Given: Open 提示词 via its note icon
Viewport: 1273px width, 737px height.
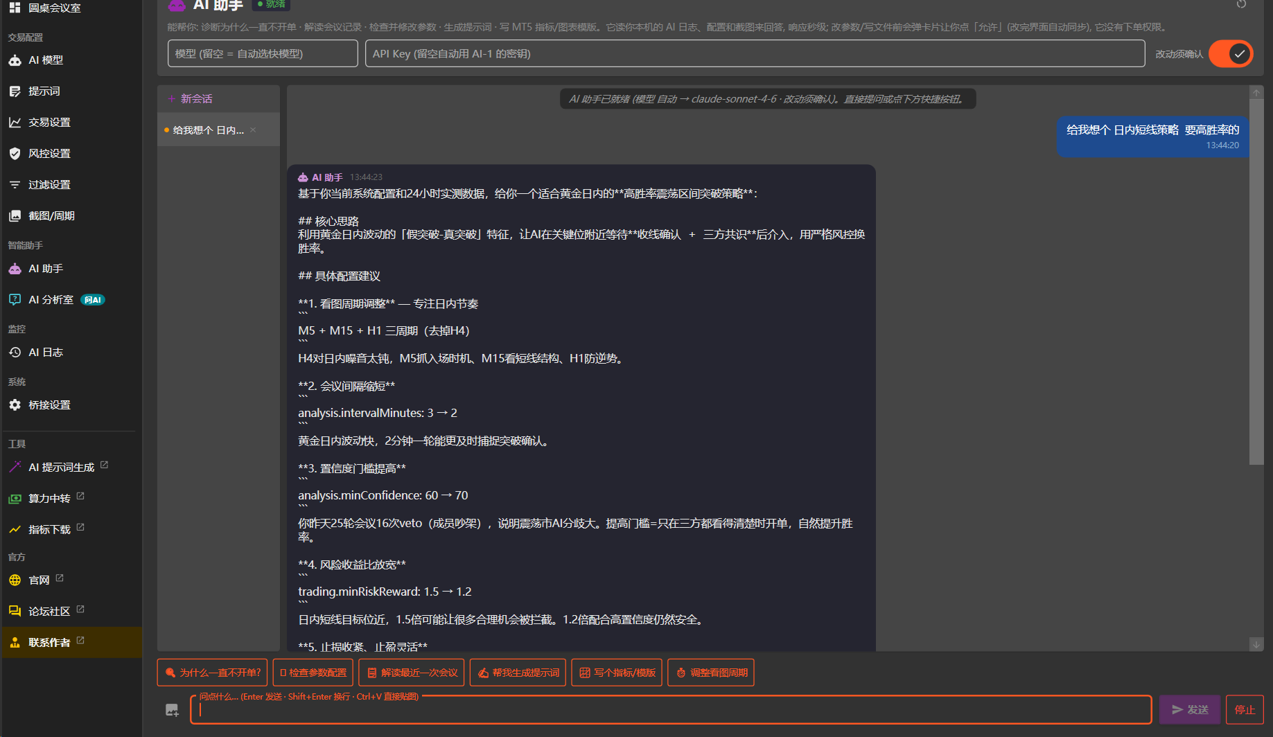Looking at the screenshot, I should [15, 91].
